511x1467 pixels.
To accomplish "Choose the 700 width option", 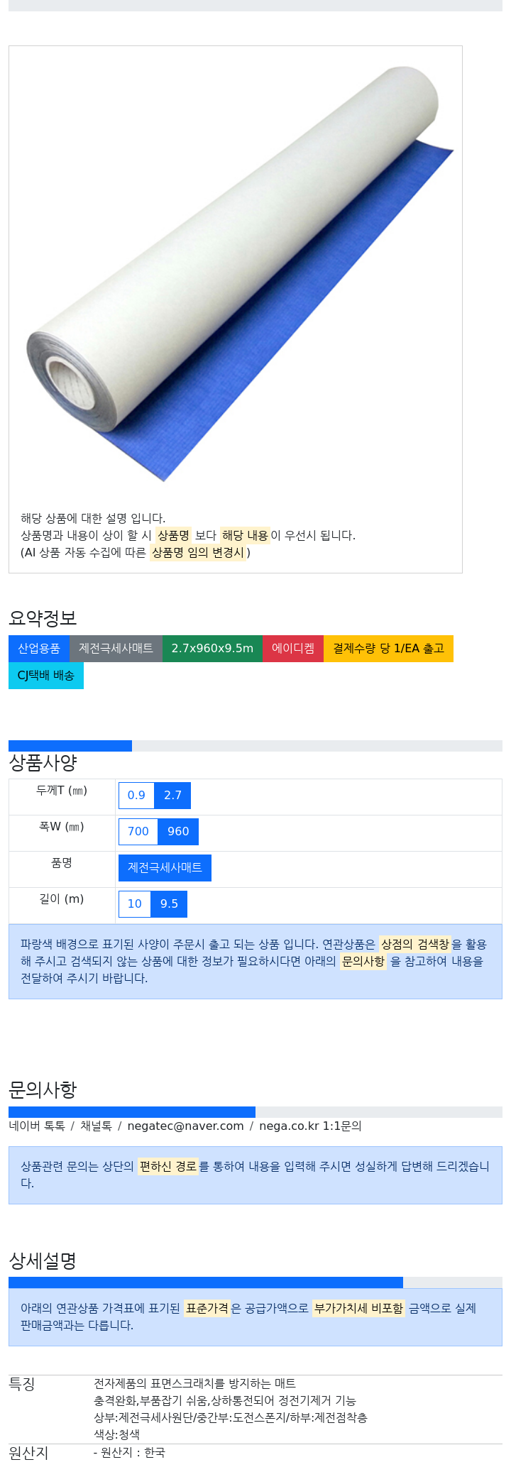I will click(138, 832).
